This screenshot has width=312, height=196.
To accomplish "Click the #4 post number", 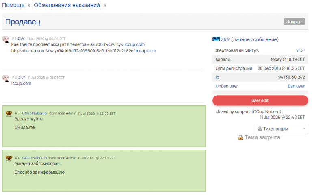I will coord(17,158).
